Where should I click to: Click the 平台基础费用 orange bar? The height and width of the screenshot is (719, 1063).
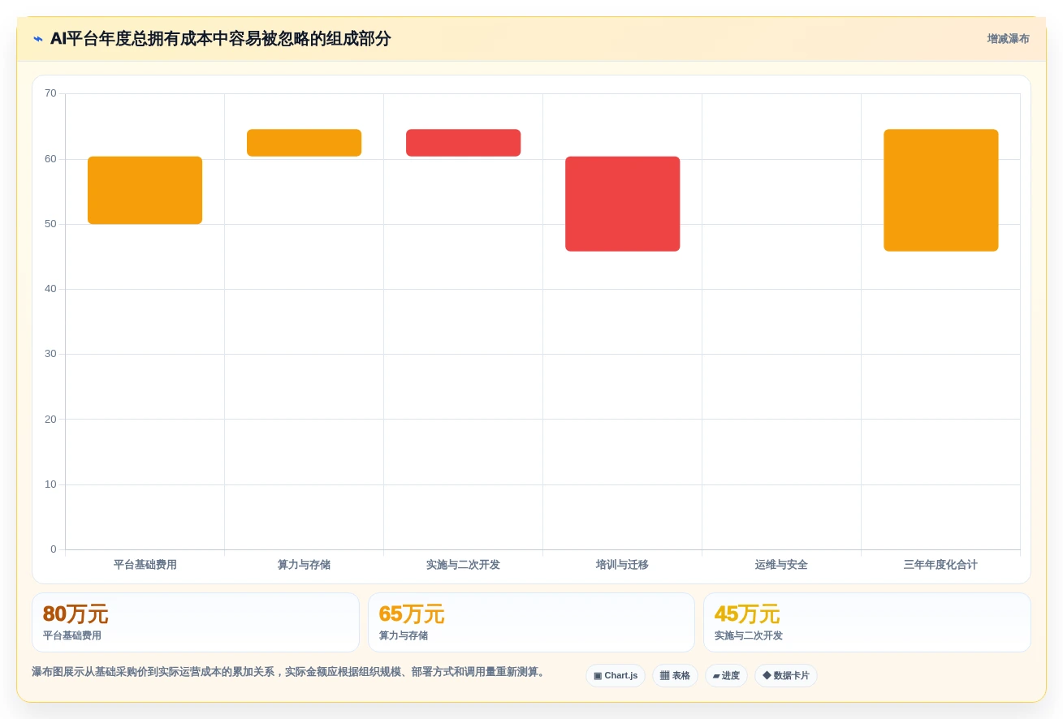[145, 190]
